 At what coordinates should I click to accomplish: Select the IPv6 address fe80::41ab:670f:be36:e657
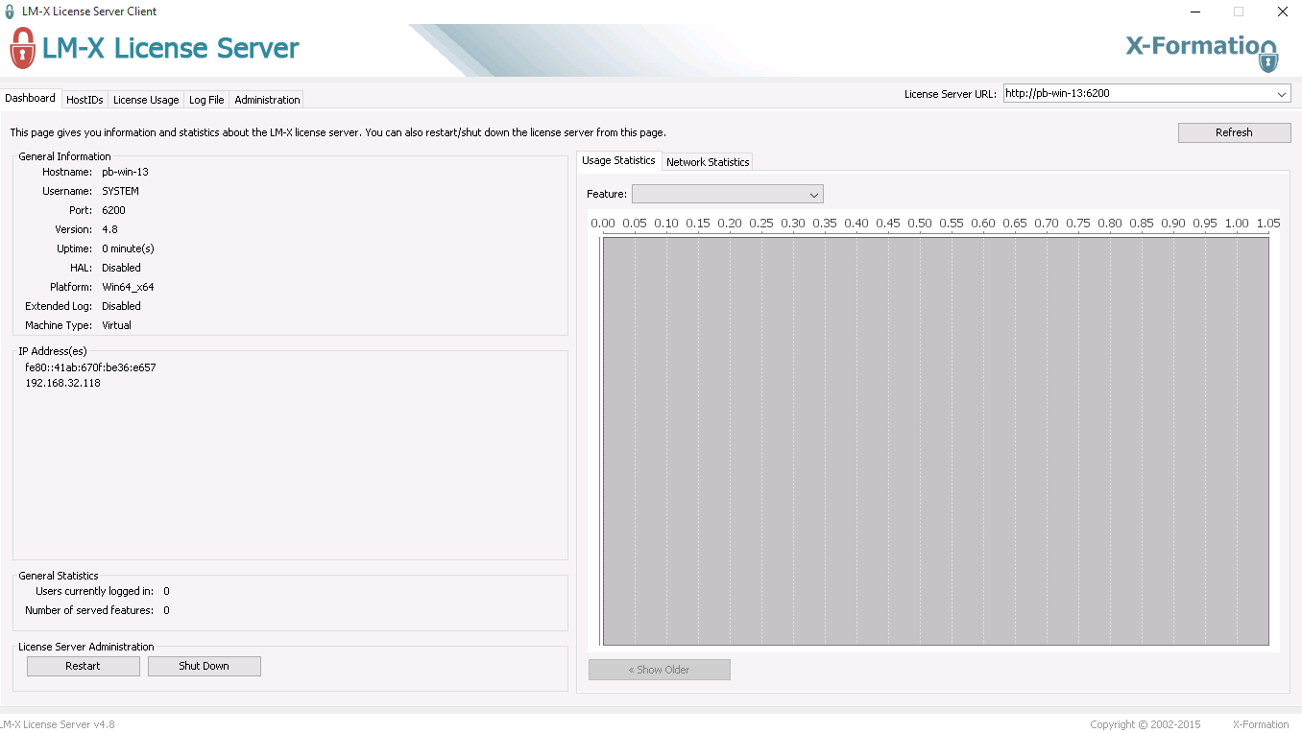[x=90, y=367]
